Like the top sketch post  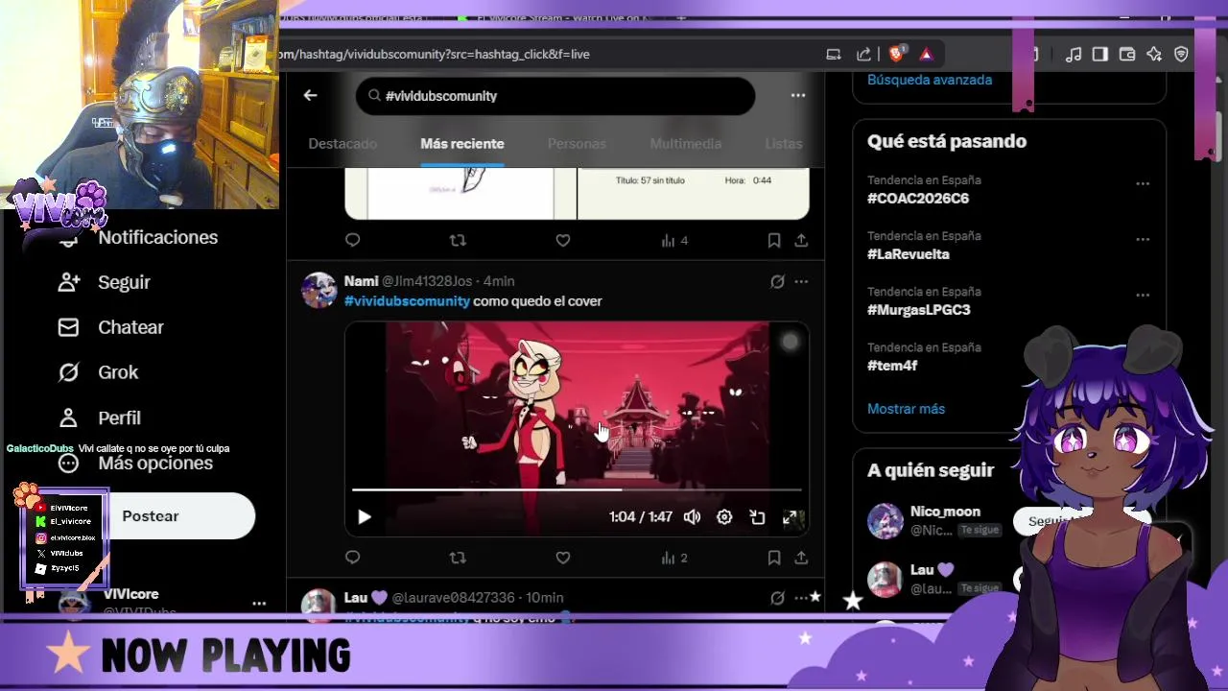563,240
